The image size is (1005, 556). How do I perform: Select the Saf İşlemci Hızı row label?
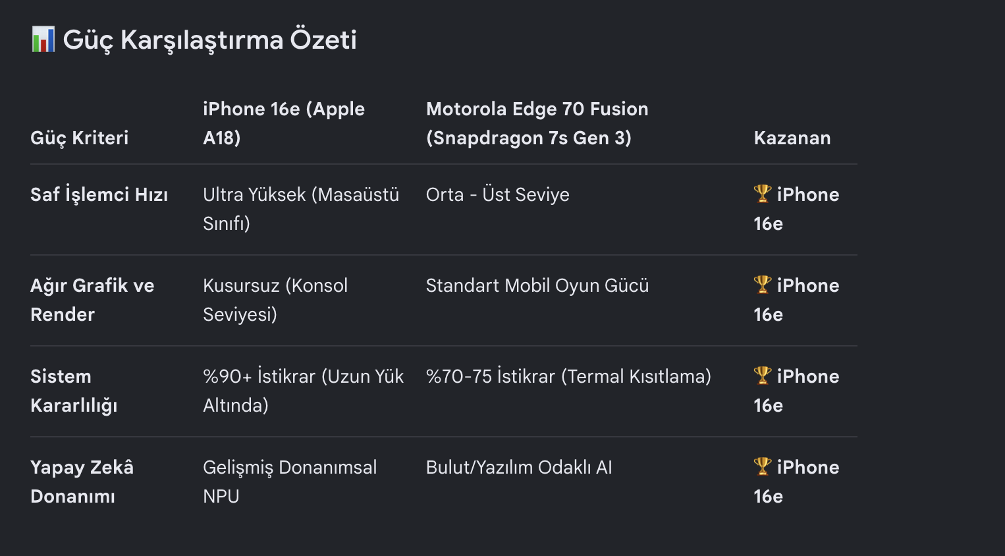99,194
